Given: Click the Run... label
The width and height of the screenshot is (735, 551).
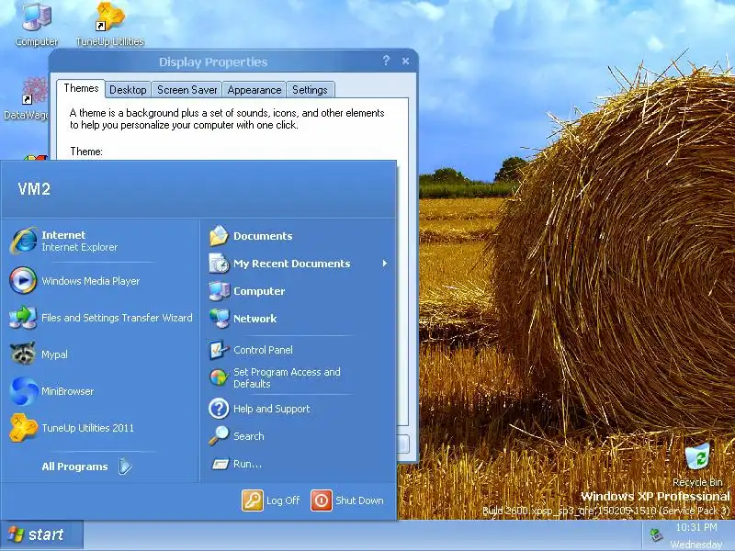Looking at the screenshot, I should (247, 464).
